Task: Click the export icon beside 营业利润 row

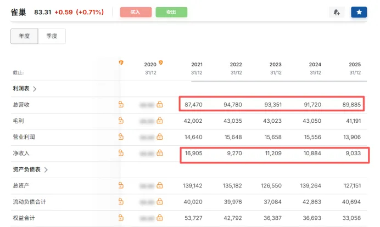Action: click(121, 137)
